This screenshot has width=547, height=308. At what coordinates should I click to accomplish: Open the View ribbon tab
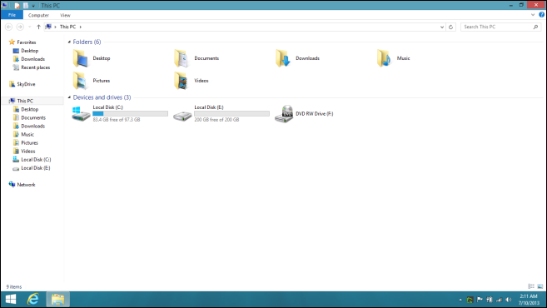point(65,15)
